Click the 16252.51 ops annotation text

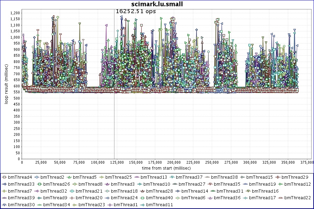(x=136, y=11)
